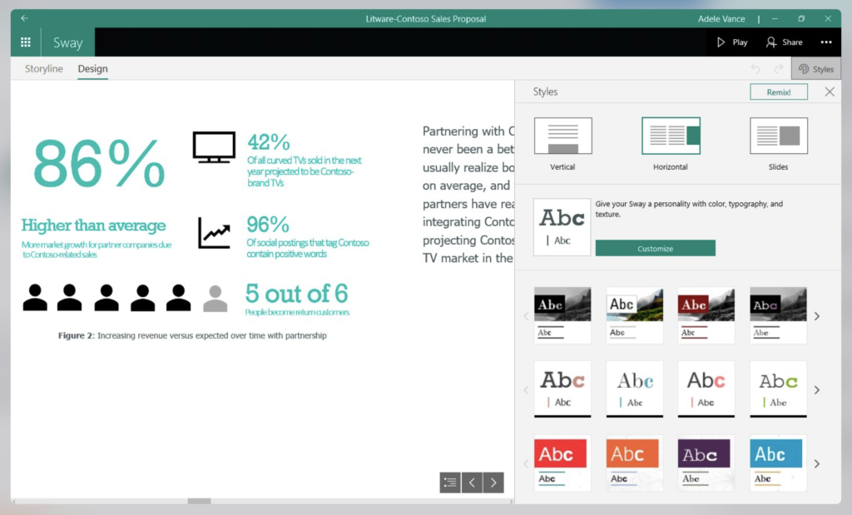Apply the red Abc color style
Viewport: 852px width, 515px height.
562,463
